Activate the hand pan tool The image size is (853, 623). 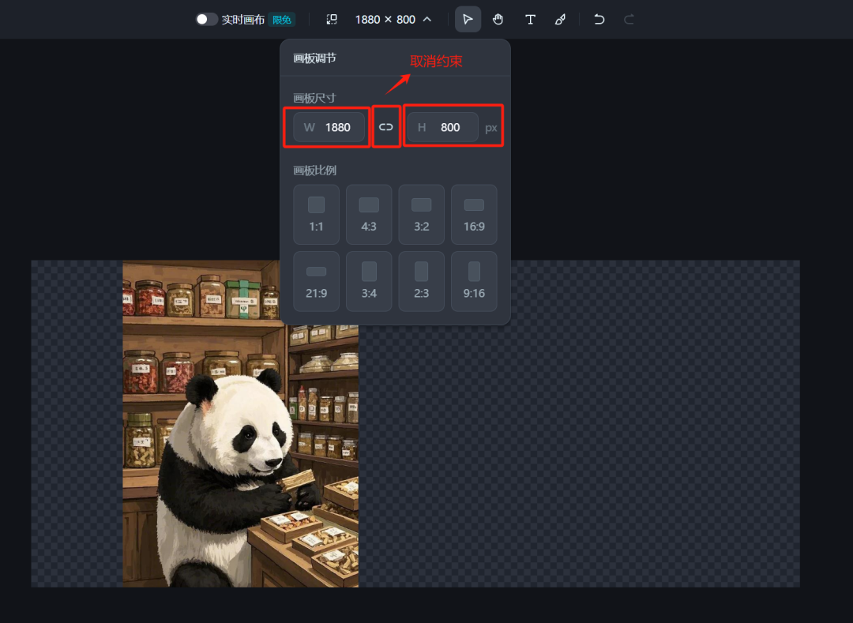(x=498, y=19)
